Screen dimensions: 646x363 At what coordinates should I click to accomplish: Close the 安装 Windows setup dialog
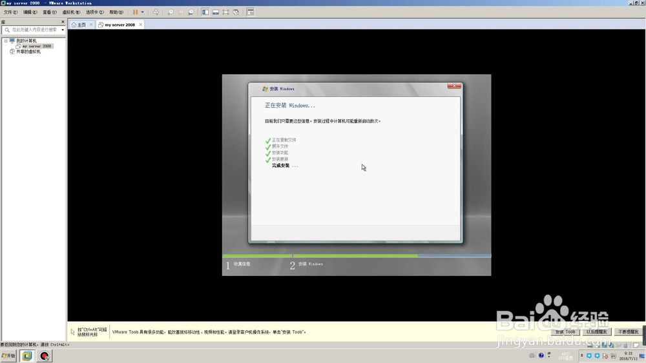pos(454,86)
